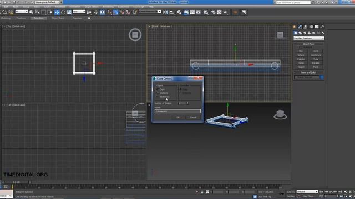
Task: Toggle the Percent Snap icon
Action: pos(122,12)
